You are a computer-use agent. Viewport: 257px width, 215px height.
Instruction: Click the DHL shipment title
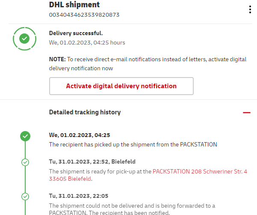coord(74,5)
